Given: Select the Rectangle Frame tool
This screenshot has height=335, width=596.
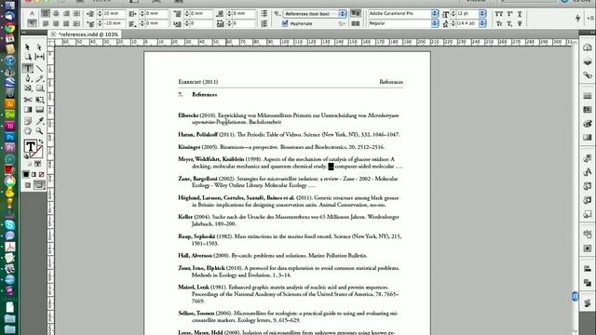Looking at the screenshot, I should [28, 88].
